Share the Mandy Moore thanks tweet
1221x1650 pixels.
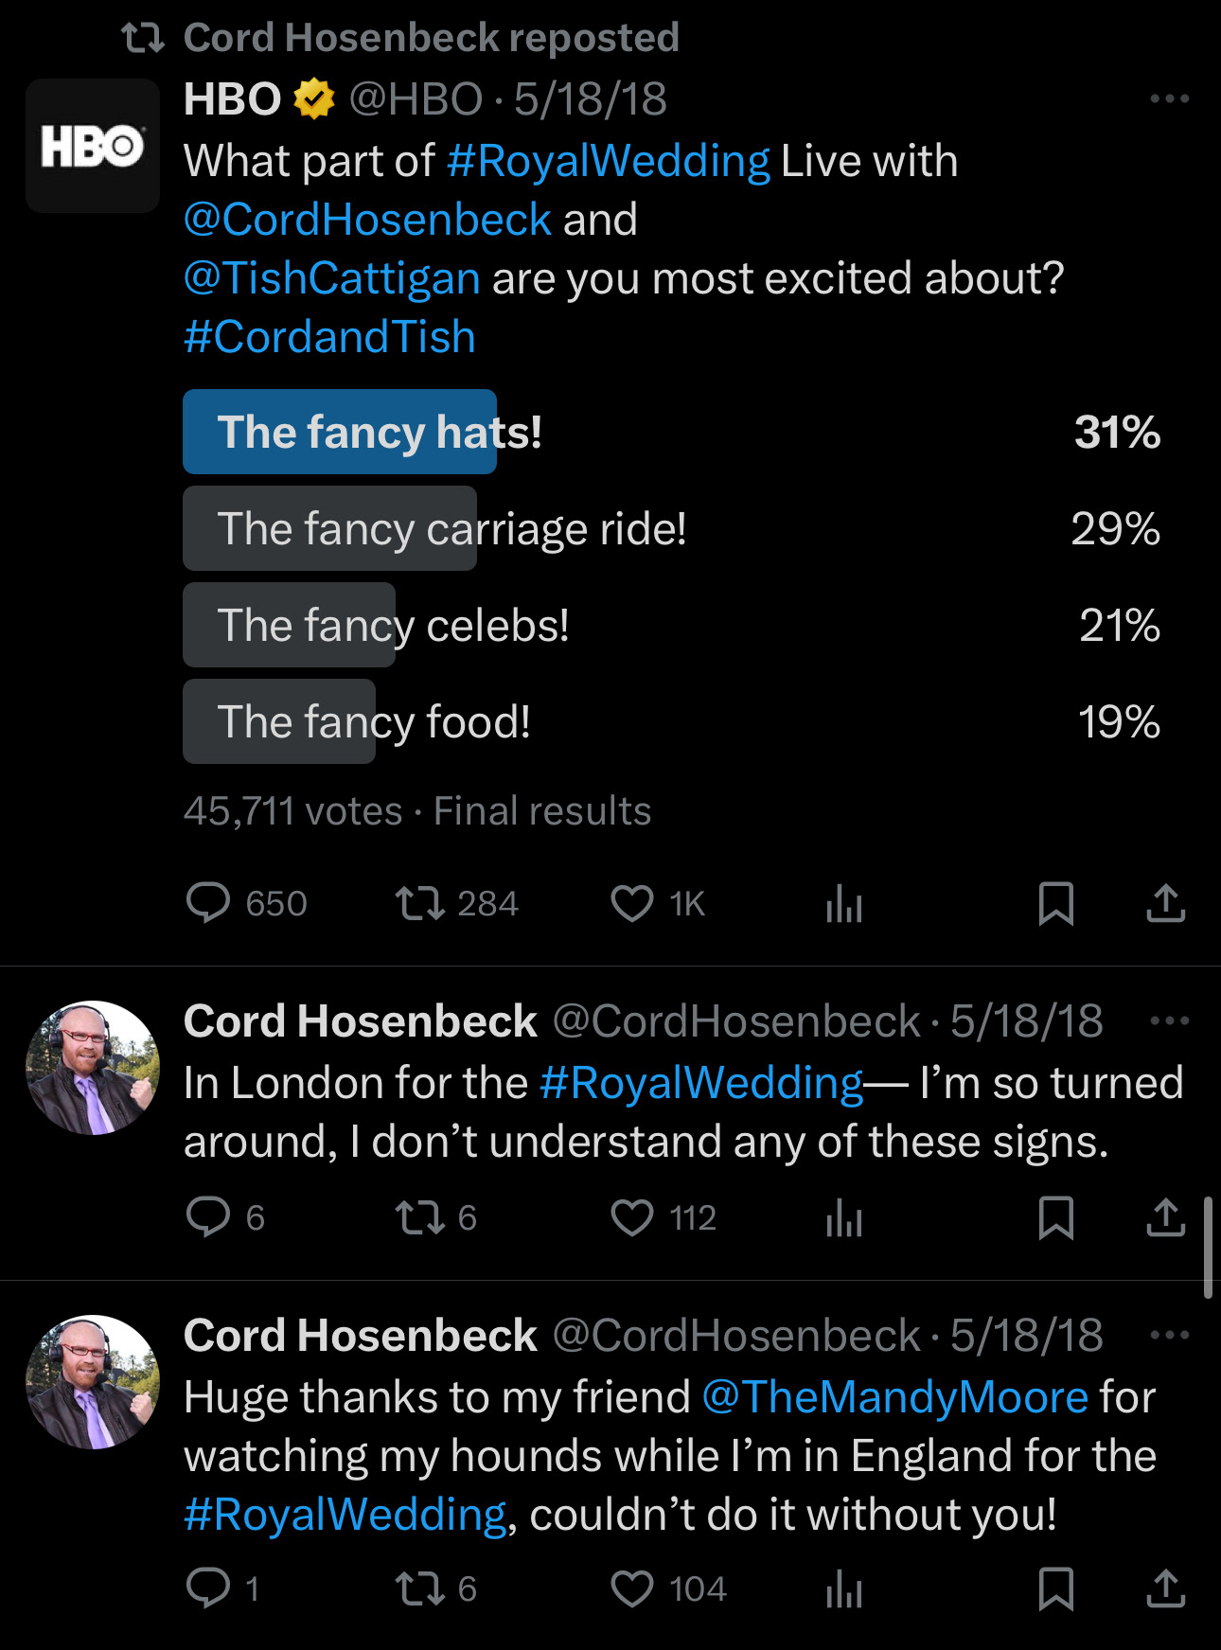tap(1165, 1588)
